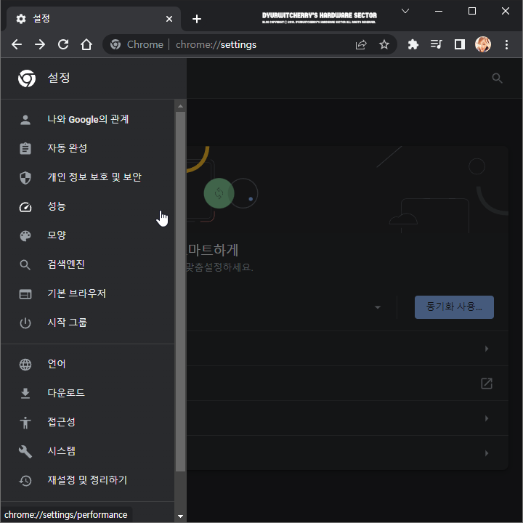523x523 pixels.
Task: Share this page using the share icon
Action: tap(361, 44)
